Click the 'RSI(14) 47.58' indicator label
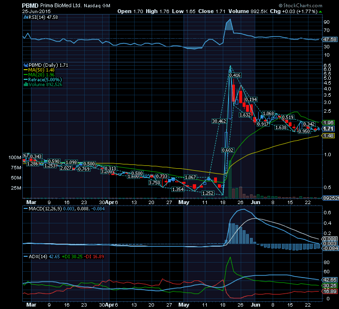339x309 pixels. 43,17
